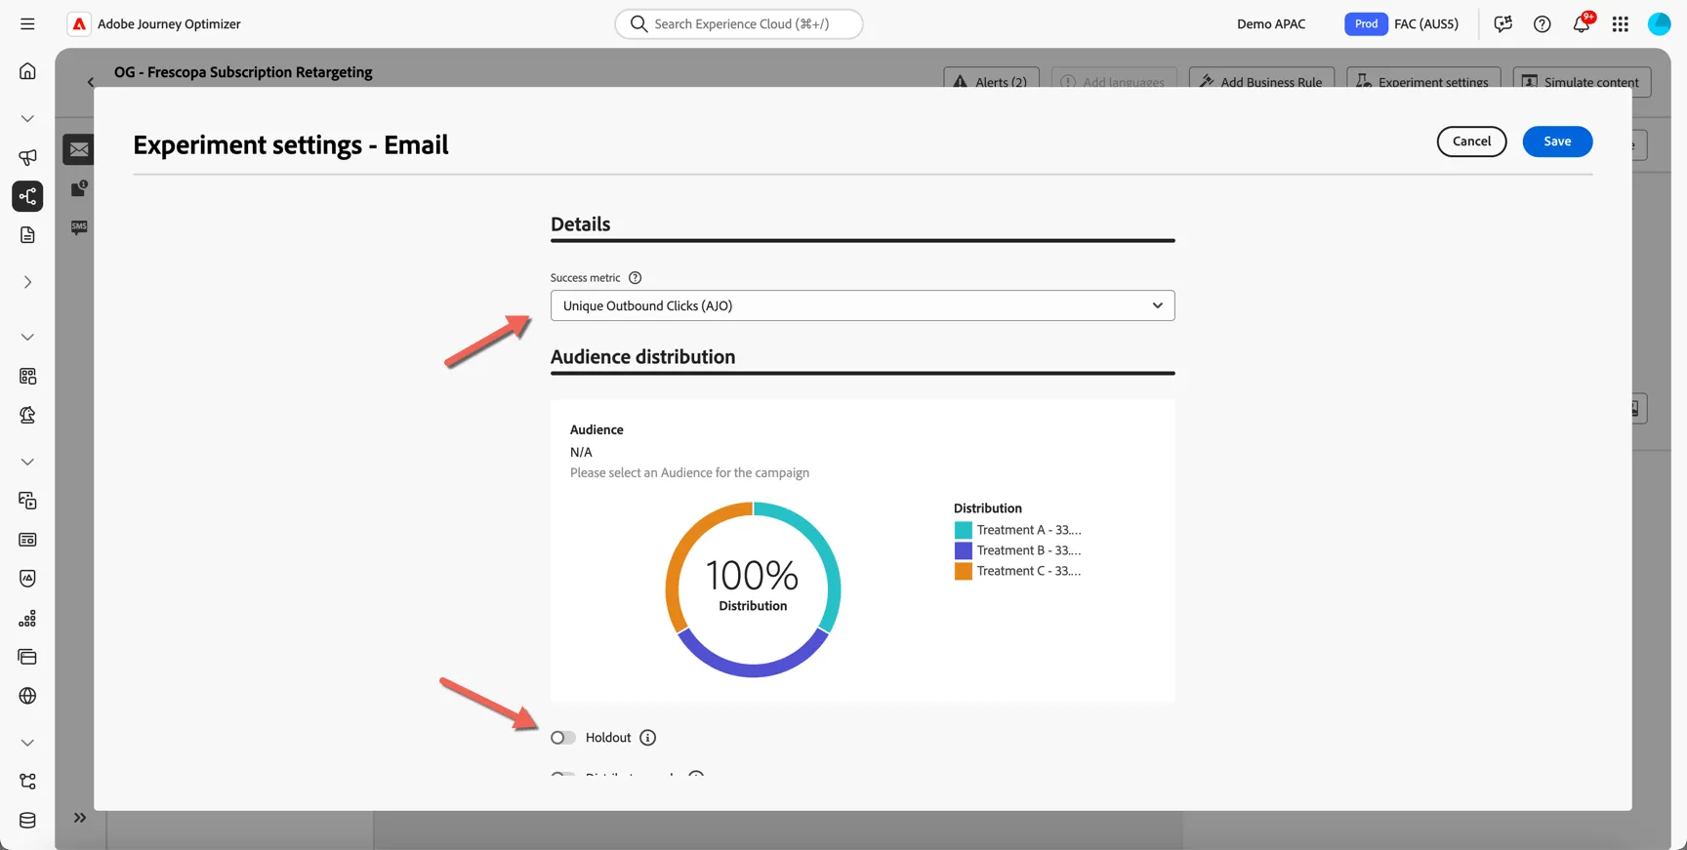Open the feedback chat icon in top bar
This screenshot has width=1687, height=850.
(x=1503, y=24)
